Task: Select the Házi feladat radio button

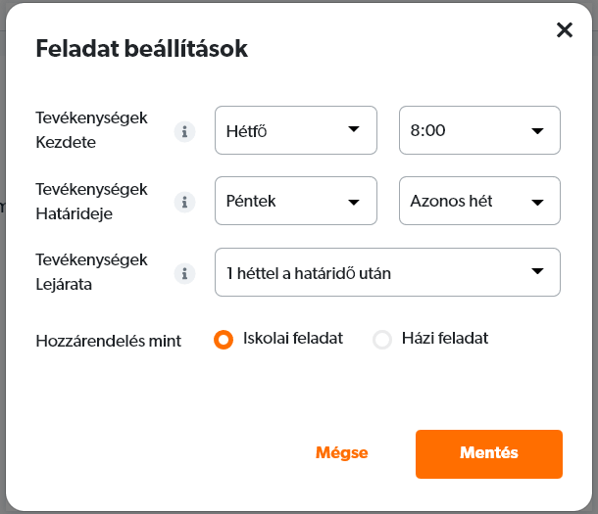Action: 382,340
